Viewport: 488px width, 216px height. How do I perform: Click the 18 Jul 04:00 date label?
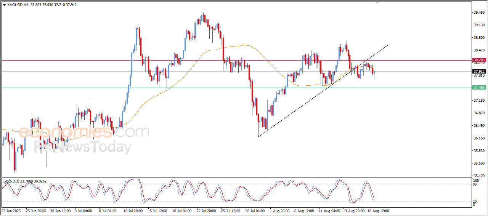coord(182,211)
